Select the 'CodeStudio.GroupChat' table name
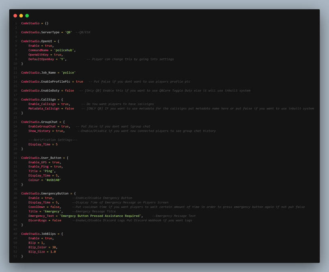This screenshot has width=329, height=272. click(39, 122)
